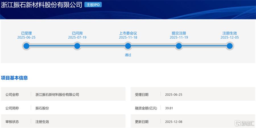
Task: Click the 公司简称 field label
Action: [x=12, y=108]
